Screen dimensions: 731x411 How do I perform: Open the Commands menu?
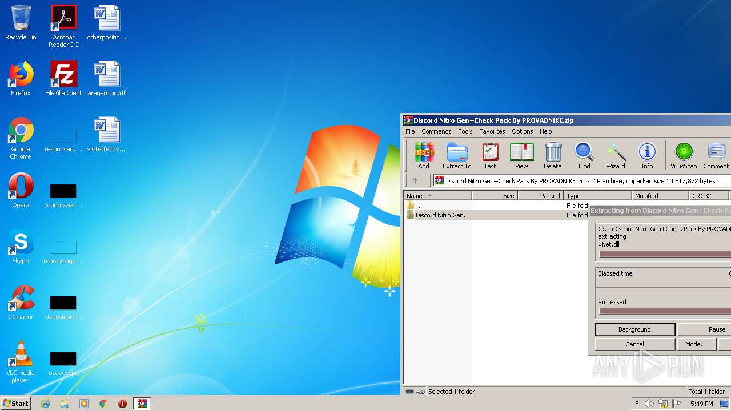[x=436, y=131]
